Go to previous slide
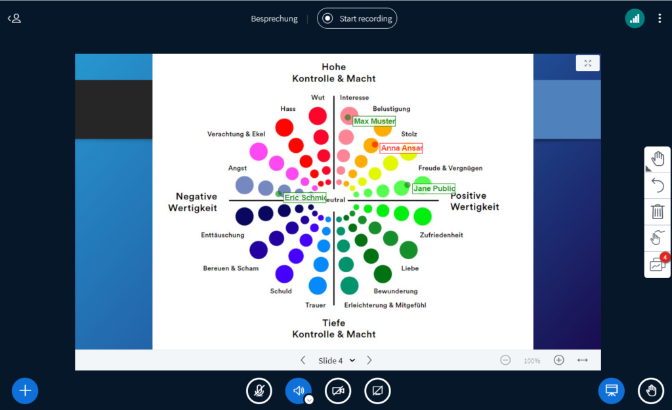The width and height of the screenshot is (672, 410). click(303, 360)
